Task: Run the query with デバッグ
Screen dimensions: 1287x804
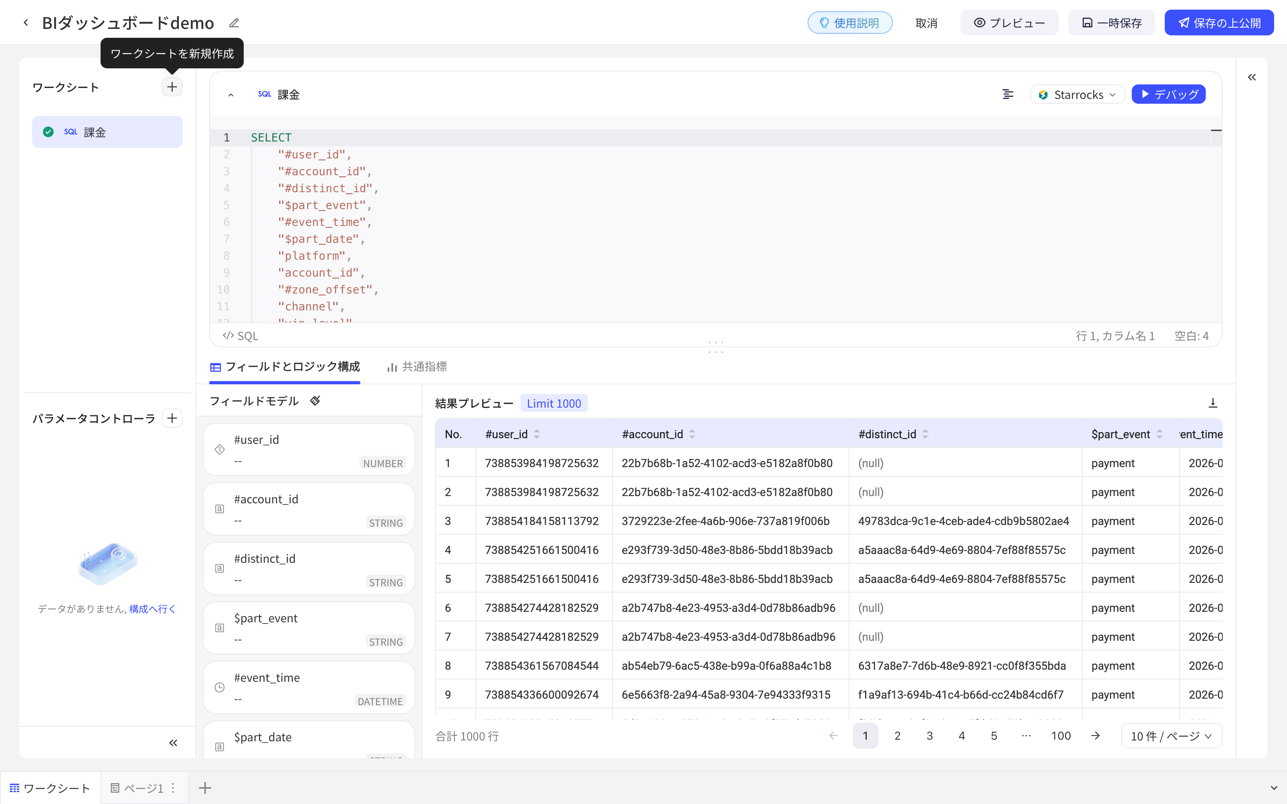Action: click(x=1168, y=94)
